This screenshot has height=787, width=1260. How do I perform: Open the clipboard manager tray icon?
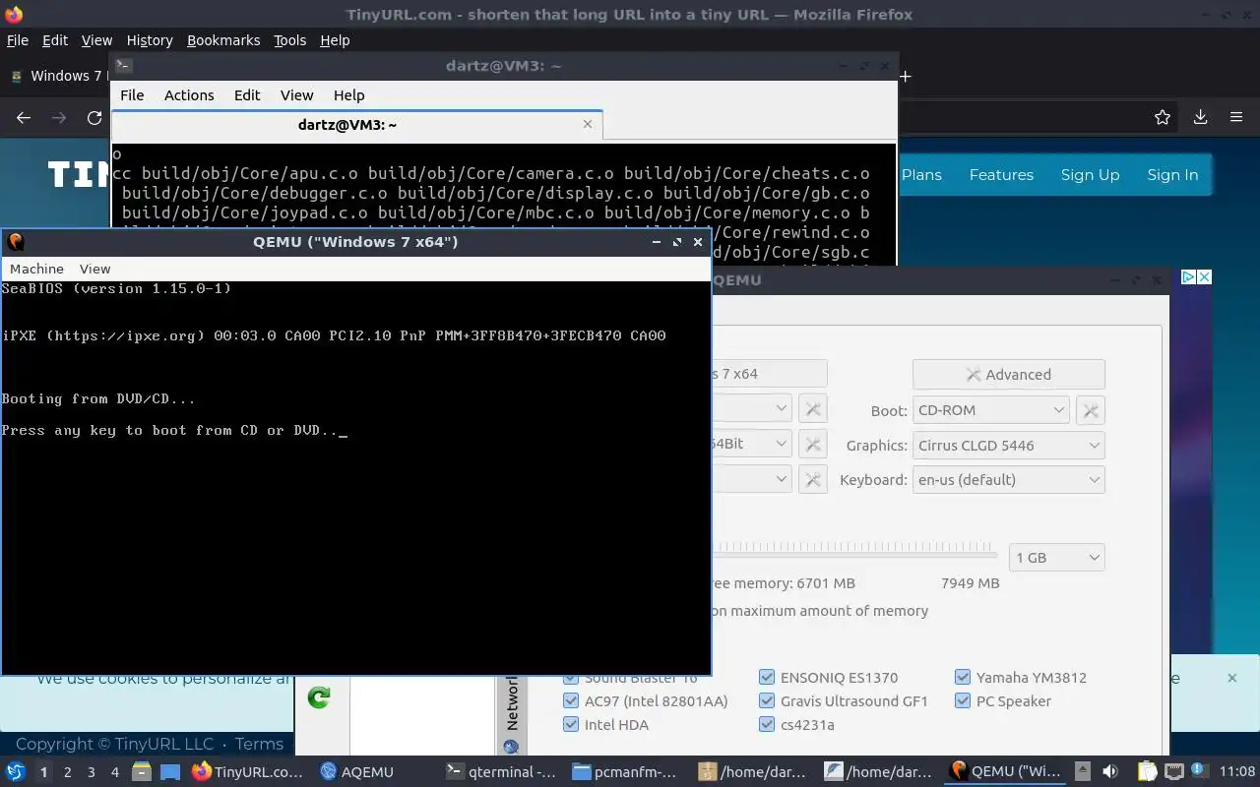(1147, 771)
